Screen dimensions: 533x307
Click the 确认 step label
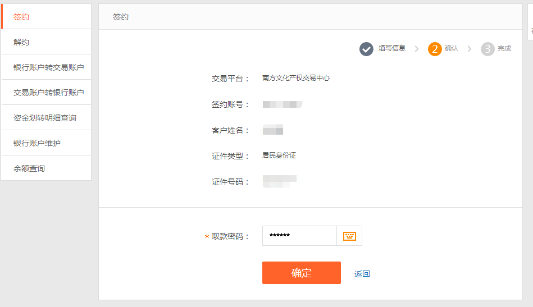(x=452, y=48)
